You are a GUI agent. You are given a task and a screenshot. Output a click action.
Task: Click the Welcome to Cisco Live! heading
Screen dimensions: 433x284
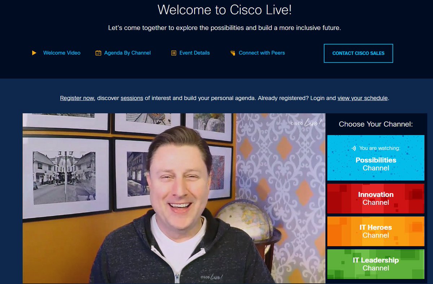coord(224,10)
